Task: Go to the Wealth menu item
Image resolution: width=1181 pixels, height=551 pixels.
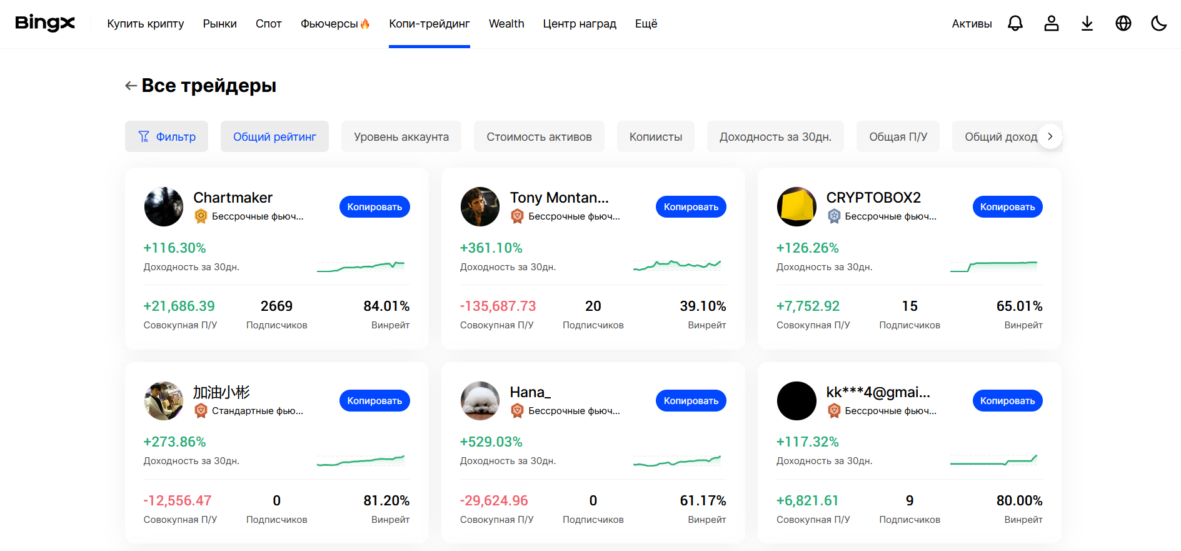Action: click(506, 24)
